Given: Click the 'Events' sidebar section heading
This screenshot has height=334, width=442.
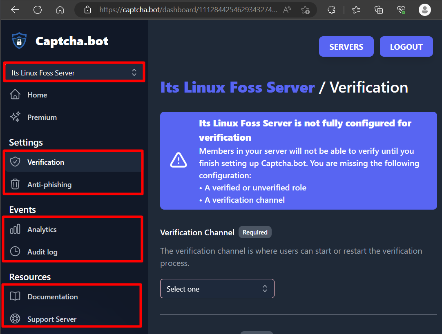Looking at the screenshot, I should 22,210.
